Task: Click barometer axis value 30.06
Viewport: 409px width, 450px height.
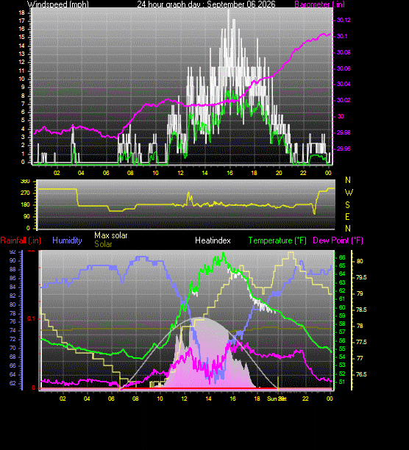Action: 344,68
